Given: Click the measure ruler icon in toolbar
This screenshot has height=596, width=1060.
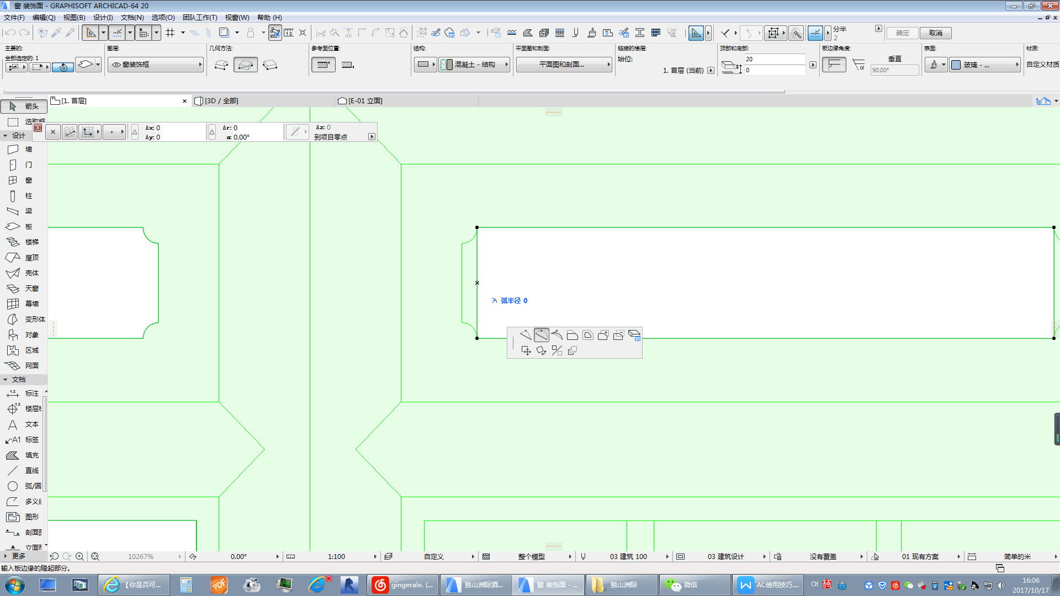Looking at the screenshot, I should click(289, 33).
